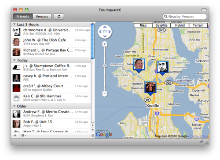220x160 pixels.
Task: Click the scrollbar up arrow
Action: [92, 125]
